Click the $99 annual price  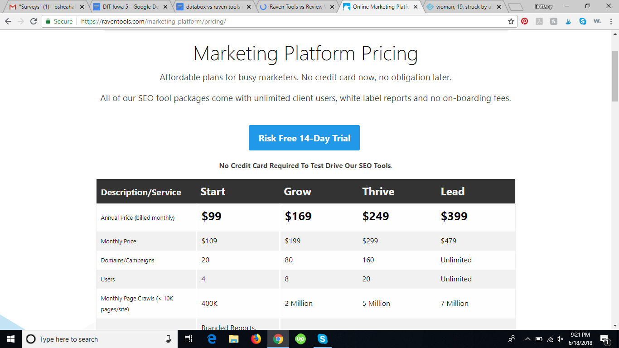[212, 216]
